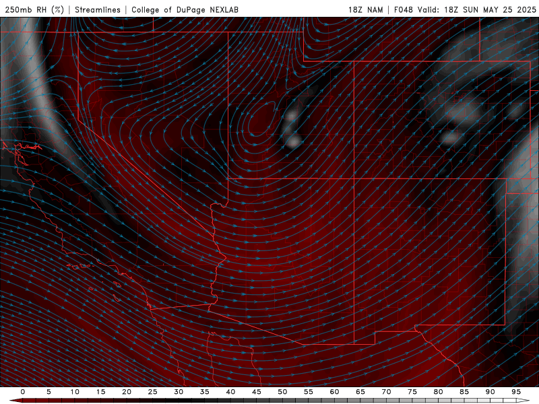Click the "0" label on color scale

coord(23,392)
